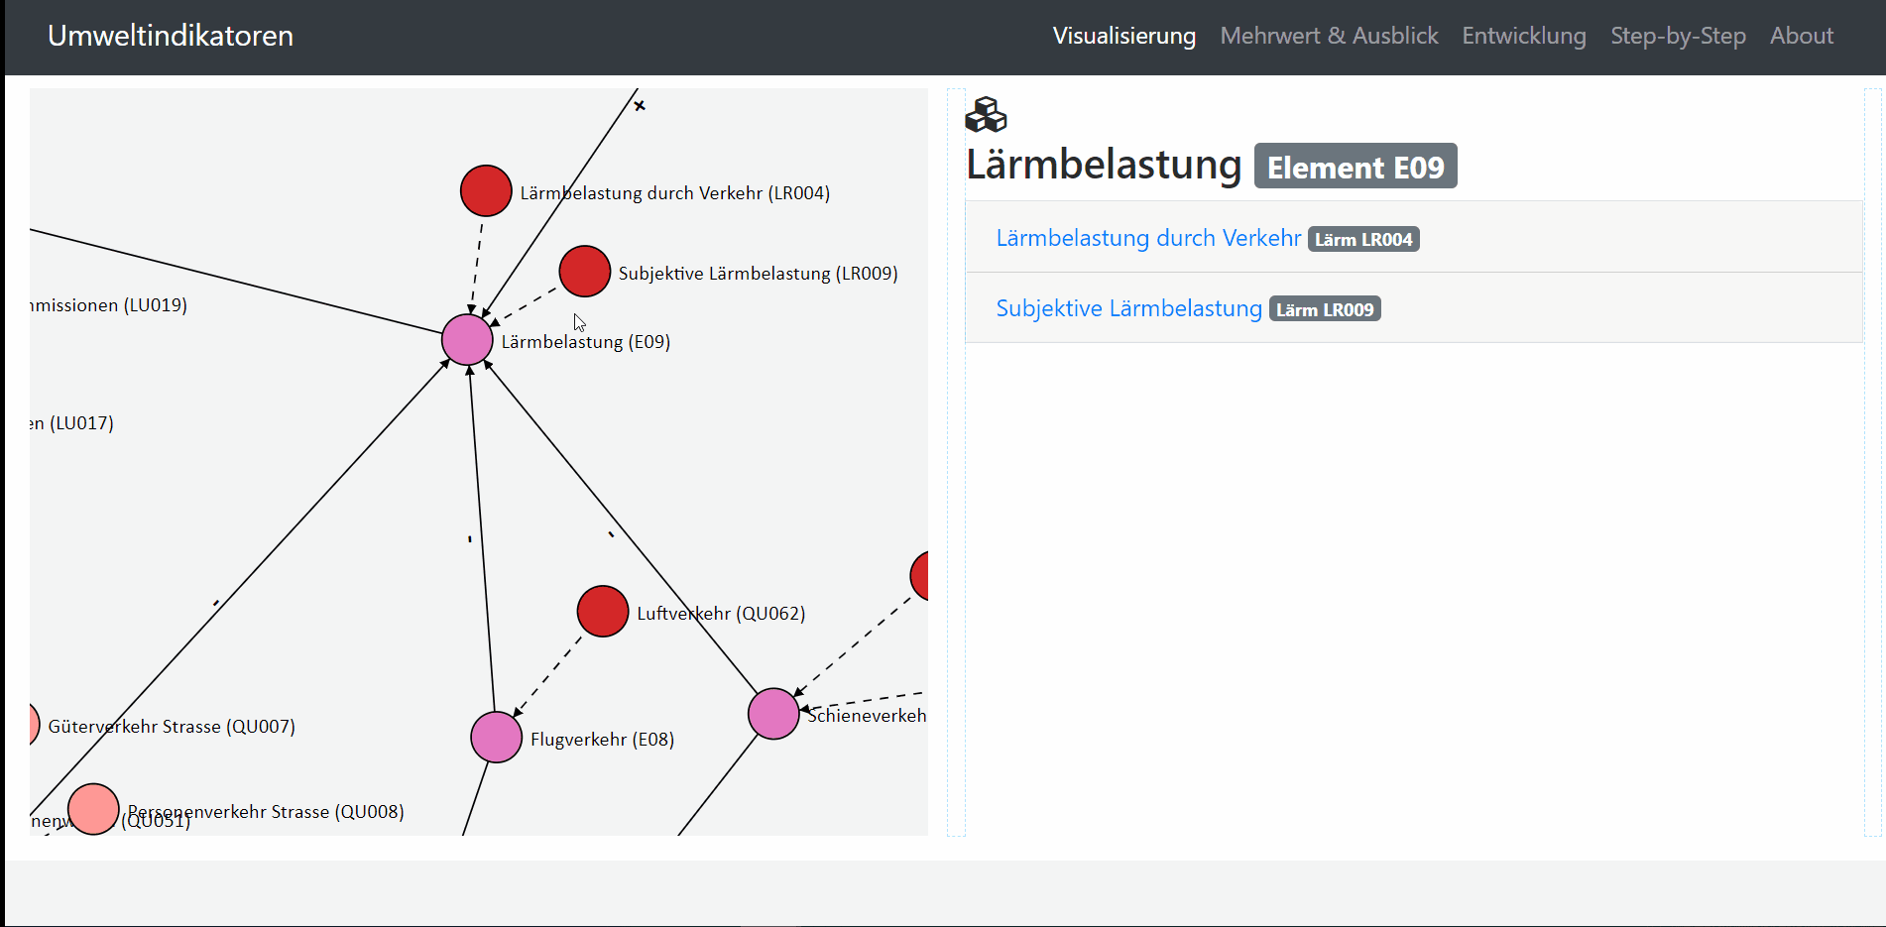The width and height of the screenshot is (1886, 927).
Task: Select the partial red node at graph's right edge
Action: coord(919,576)
